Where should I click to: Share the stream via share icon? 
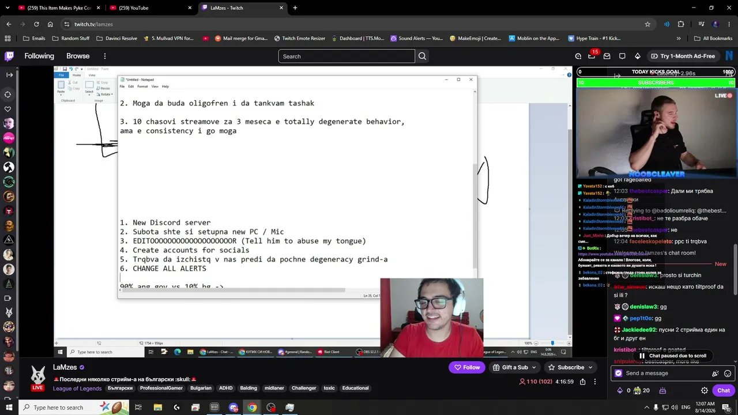(x=582, y=382)
